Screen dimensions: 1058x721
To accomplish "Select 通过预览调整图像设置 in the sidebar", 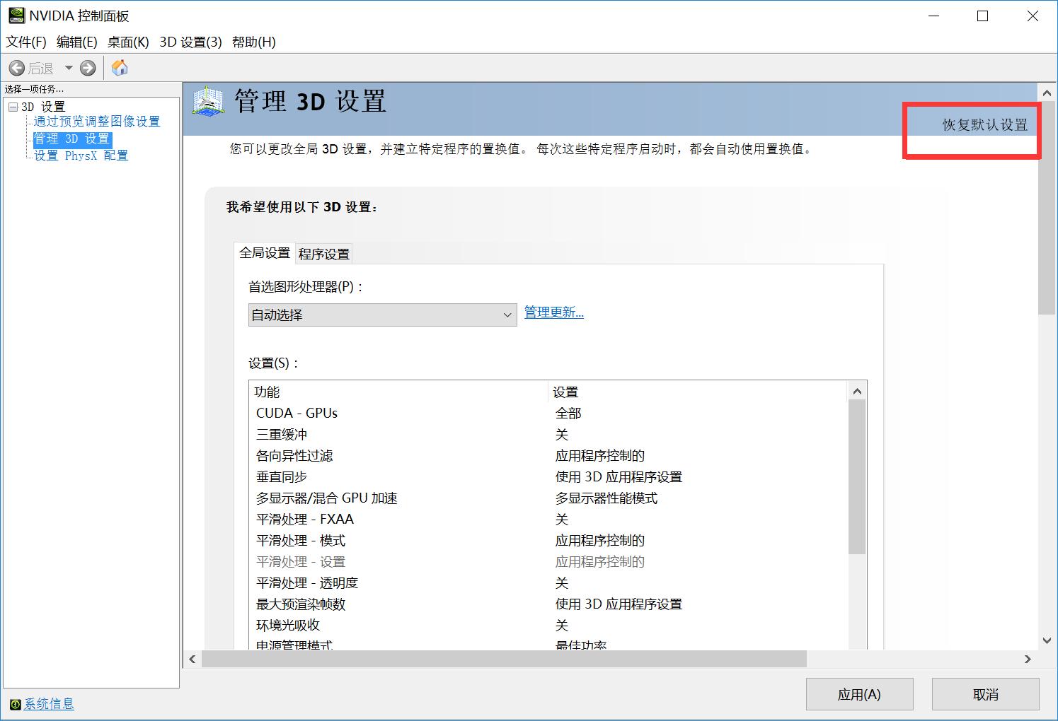I will [96, 121].
